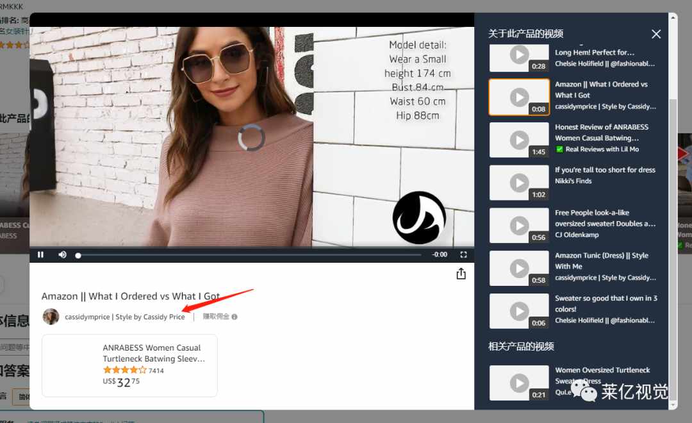
Task: Click the info icon beside 赚取佣金
Action: point(235,317)
